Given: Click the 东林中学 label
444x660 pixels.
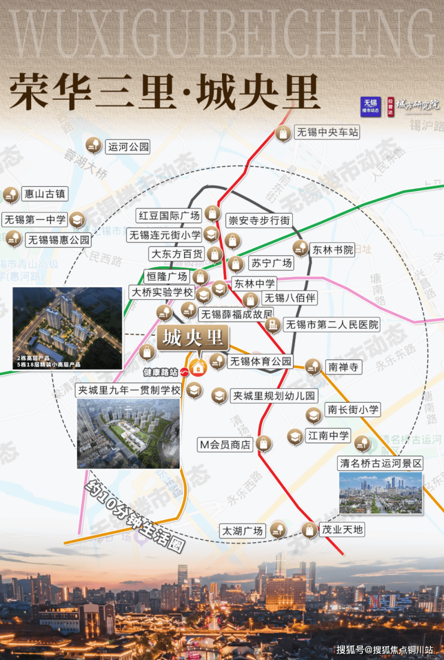Looking at the screenshot, I should click(x=254, y=284).
